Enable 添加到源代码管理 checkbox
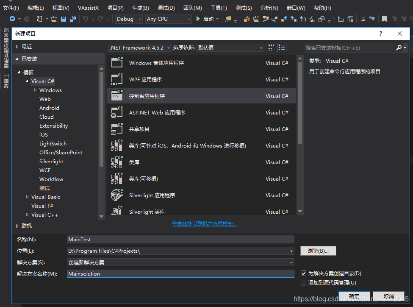 303,282
